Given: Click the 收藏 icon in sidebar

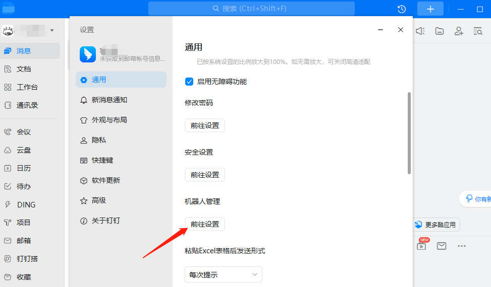Looking at the screenshot, I should tap(8, 277).
